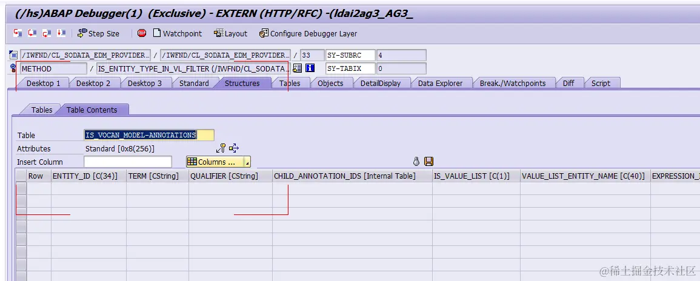
Task: Click the Return (step out) icon
Action: click(x=47, y=33)
